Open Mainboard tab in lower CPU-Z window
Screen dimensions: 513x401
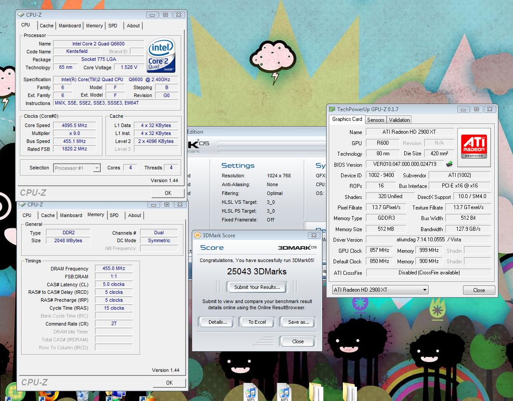[71, 215]
